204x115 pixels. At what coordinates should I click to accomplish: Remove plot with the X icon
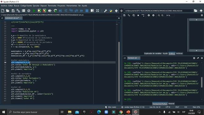(138, 15)
